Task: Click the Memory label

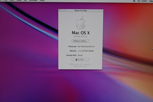Action: point(73,51)
